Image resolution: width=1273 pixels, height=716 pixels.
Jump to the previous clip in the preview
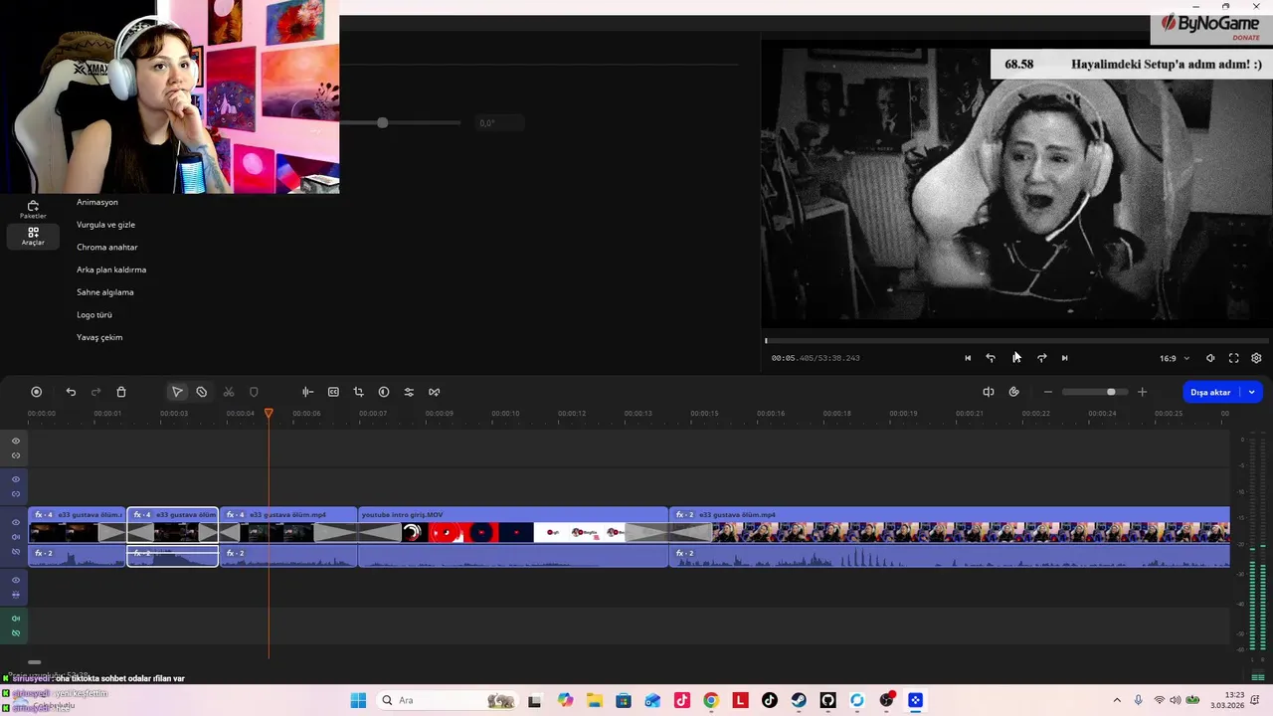tap(968, 358)
